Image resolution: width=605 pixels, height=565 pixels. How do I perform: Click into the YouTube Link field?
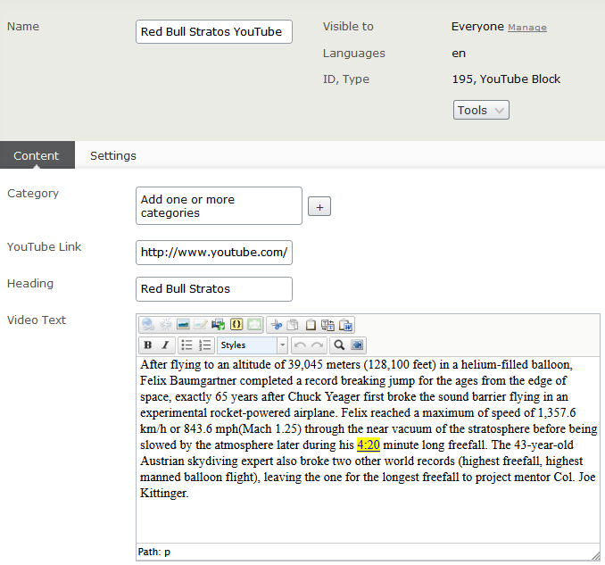214,253
